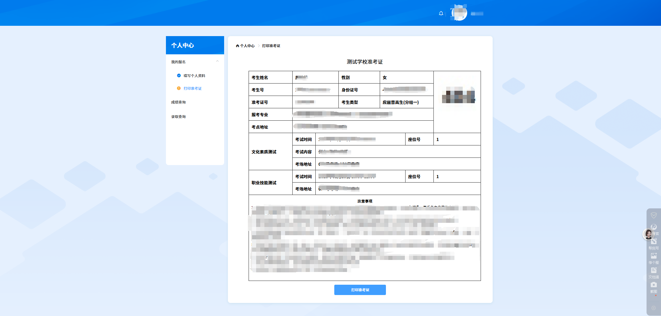661x316 pixels.
Task: Click the orange alert icon beside 打印准考证
Action: (x=179, y=88)
